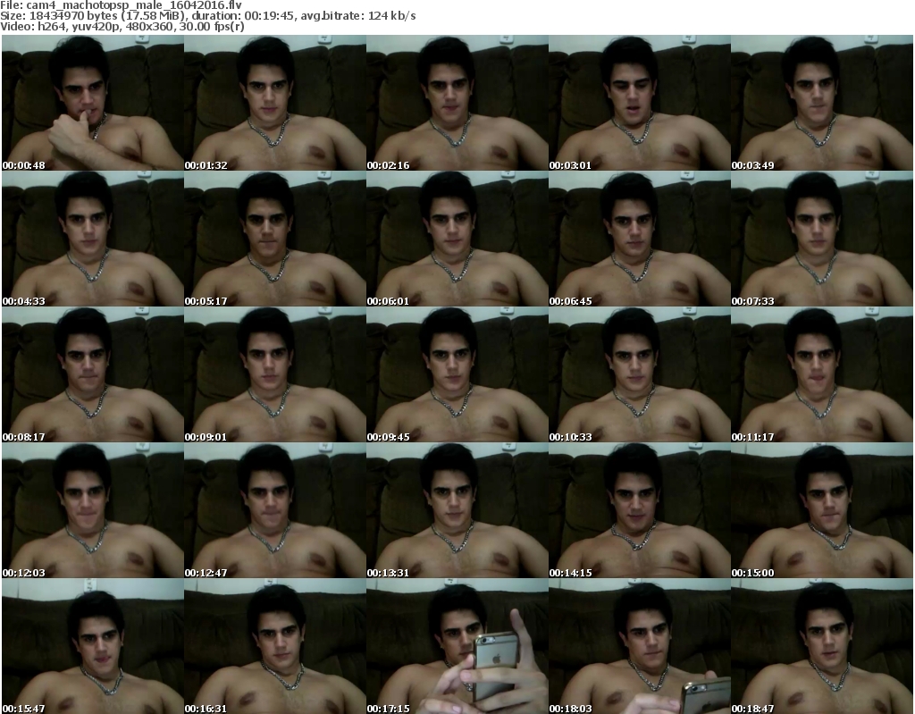Select the thumbnail frame at 00:07:33

(x=822, y=239)
